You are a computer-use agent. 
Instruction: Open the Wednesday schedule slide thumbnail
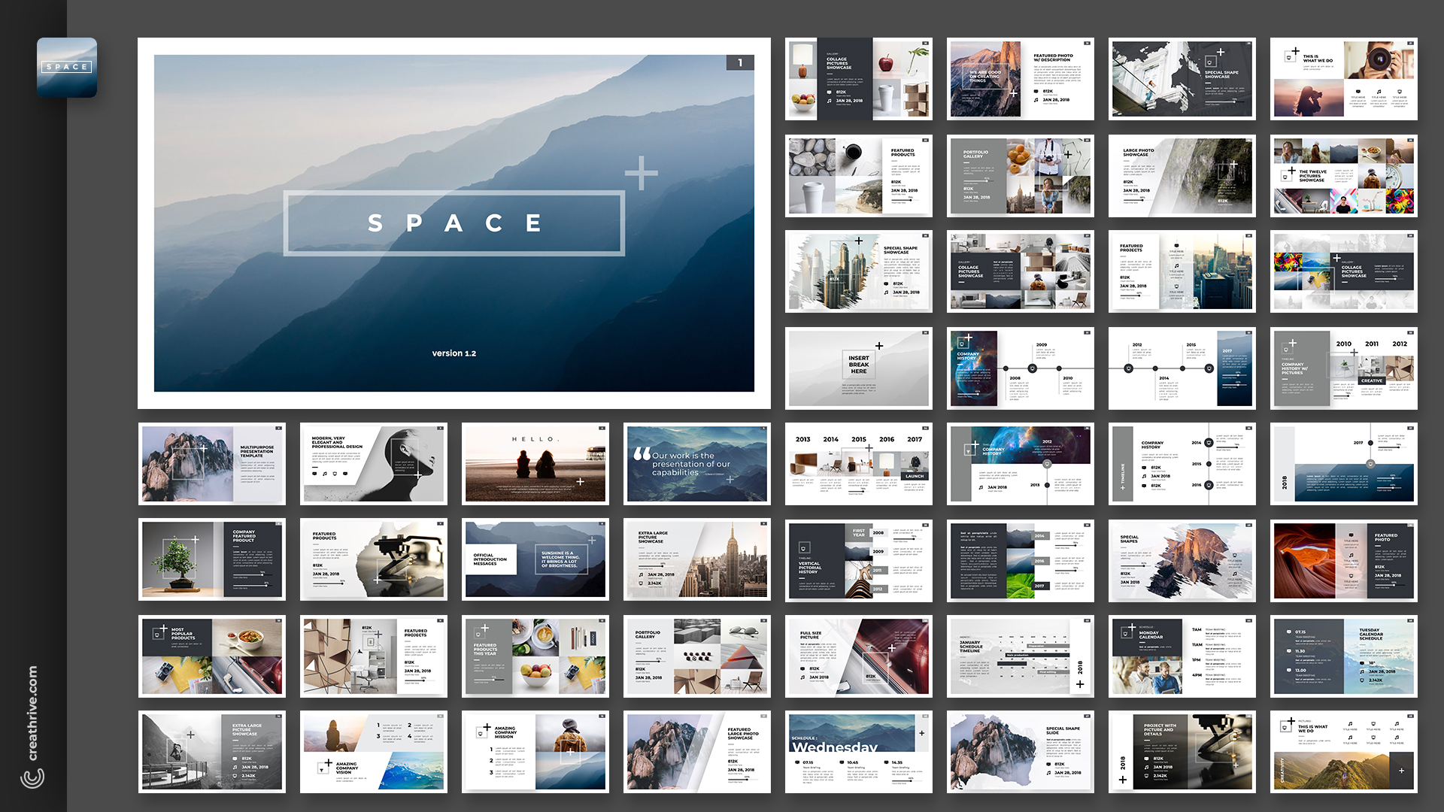(x=858, y=752)
